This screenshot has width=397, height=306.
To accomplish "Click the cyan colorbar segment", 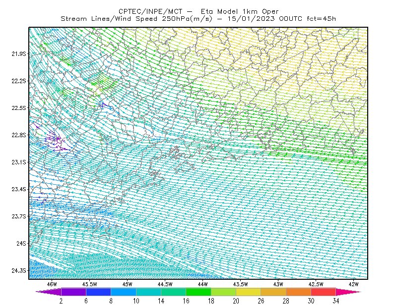I will point(148,292).
